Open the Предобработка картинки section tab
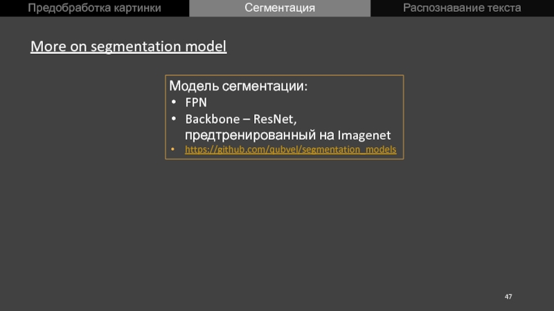Image resolution: width=554 pixels, height=311 pixels. (x=94, y=8)
